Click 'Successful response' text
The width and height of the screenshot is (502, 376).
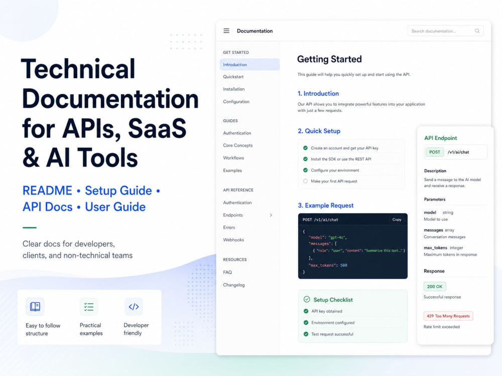coord(442,297)
